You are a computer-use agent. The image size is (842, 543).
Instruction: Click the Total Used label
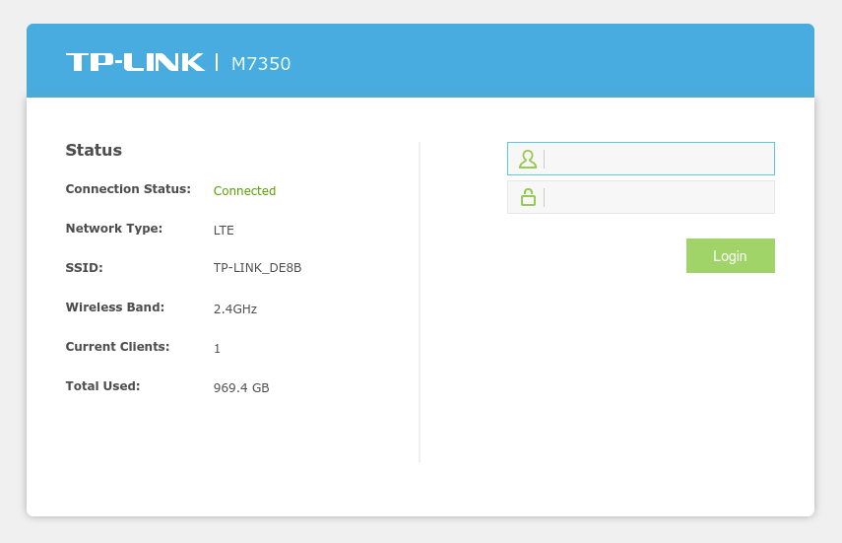(x=102, y=386)
